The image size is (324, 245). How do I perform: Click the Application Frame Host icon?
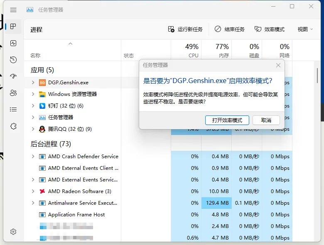tap(42, 215)
